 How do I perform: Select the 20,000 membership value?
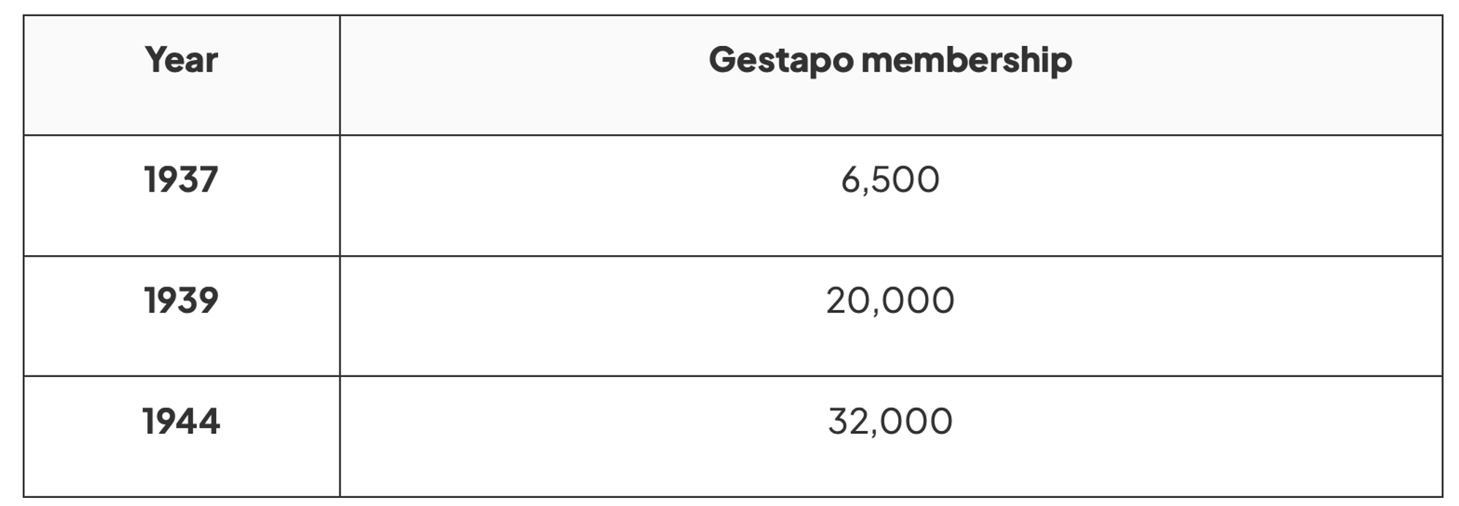pos(890,300)
